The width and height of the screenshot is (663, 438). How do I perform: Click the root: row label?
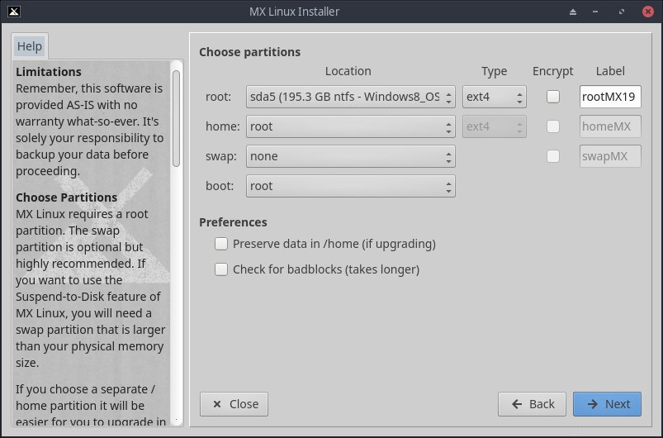click(x=218, y=97)
